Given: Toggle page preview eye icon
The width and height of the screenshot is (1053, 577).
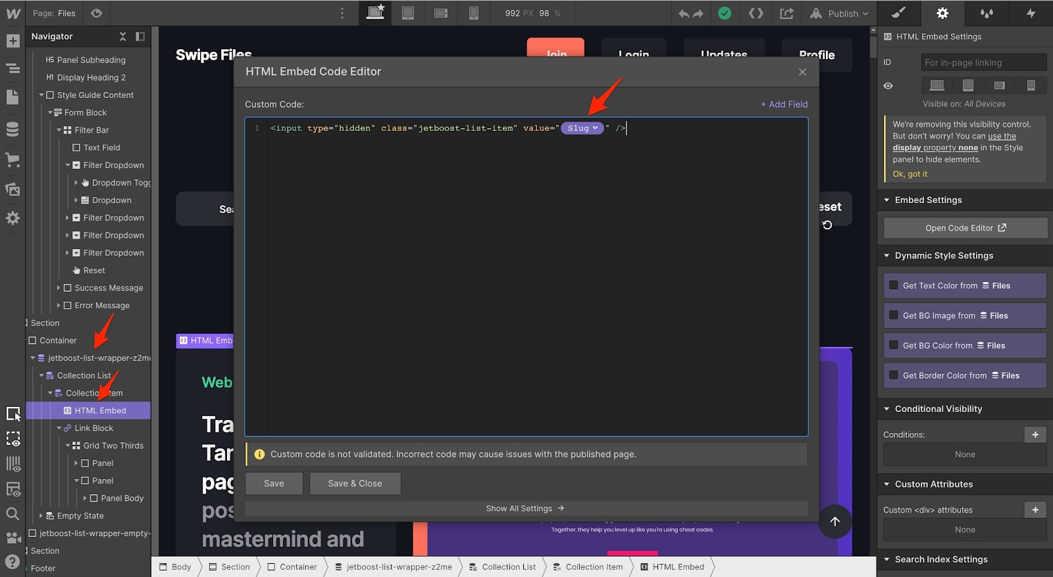Looking at the screenshot, I should [x=97, y=13].
